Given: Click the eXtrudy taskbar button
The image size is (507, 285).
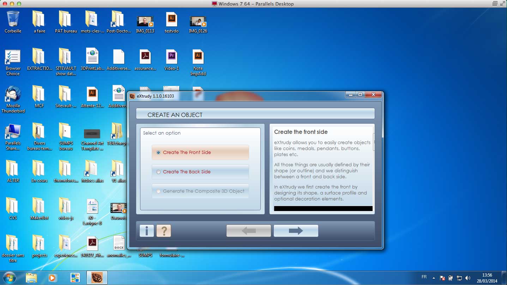Looking at the screenshot, I should click(97, 278).
